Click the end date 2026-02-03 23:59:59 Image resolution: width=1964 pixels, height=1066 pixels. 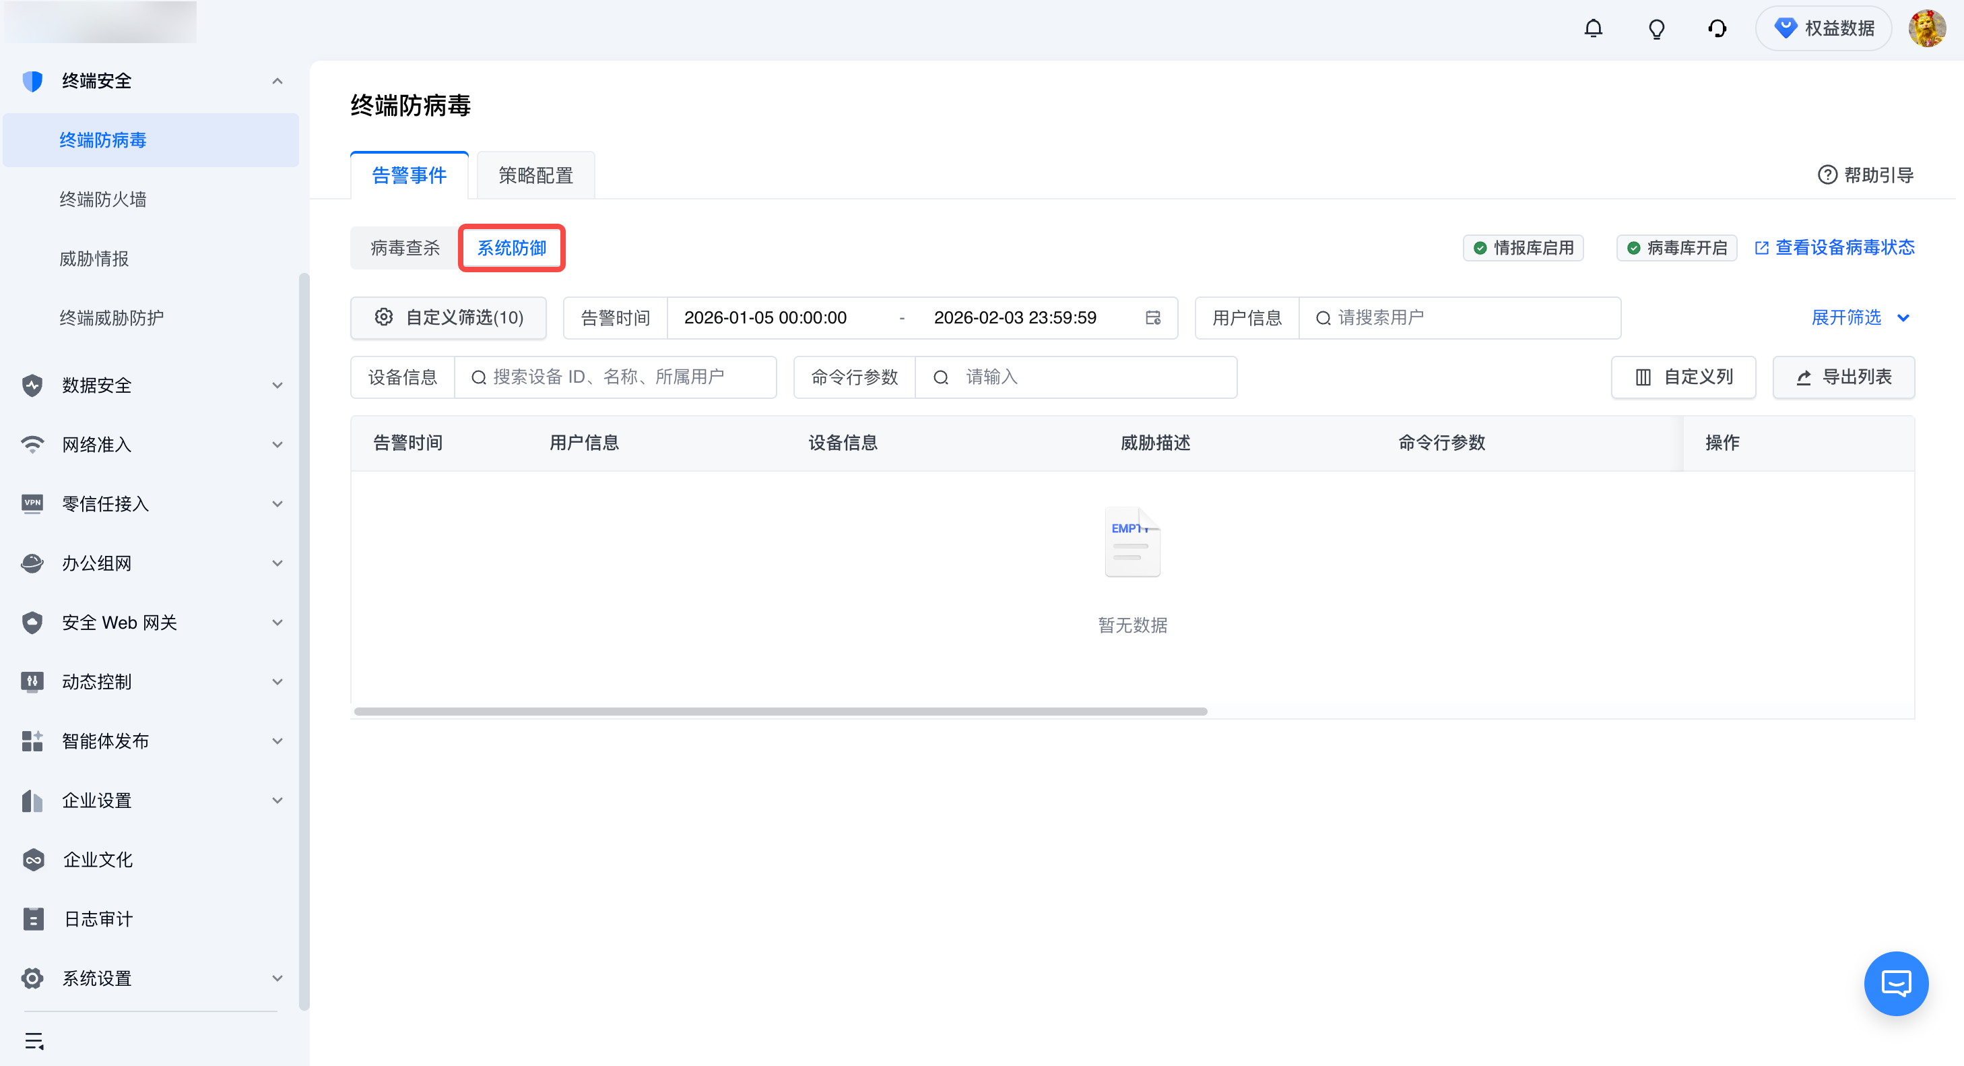(x=1015, y=317)
